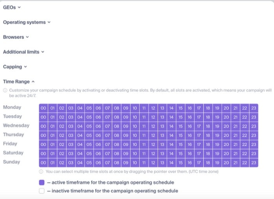This screenshot has height=199, width=274.
Task: Open the Additional limits section
Action: tap(24, 52)
